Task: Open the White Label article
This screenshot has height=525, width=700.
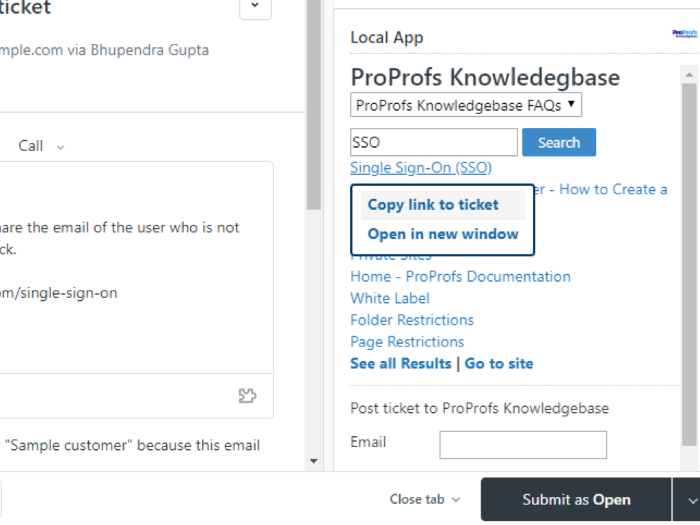Action: 390,299
